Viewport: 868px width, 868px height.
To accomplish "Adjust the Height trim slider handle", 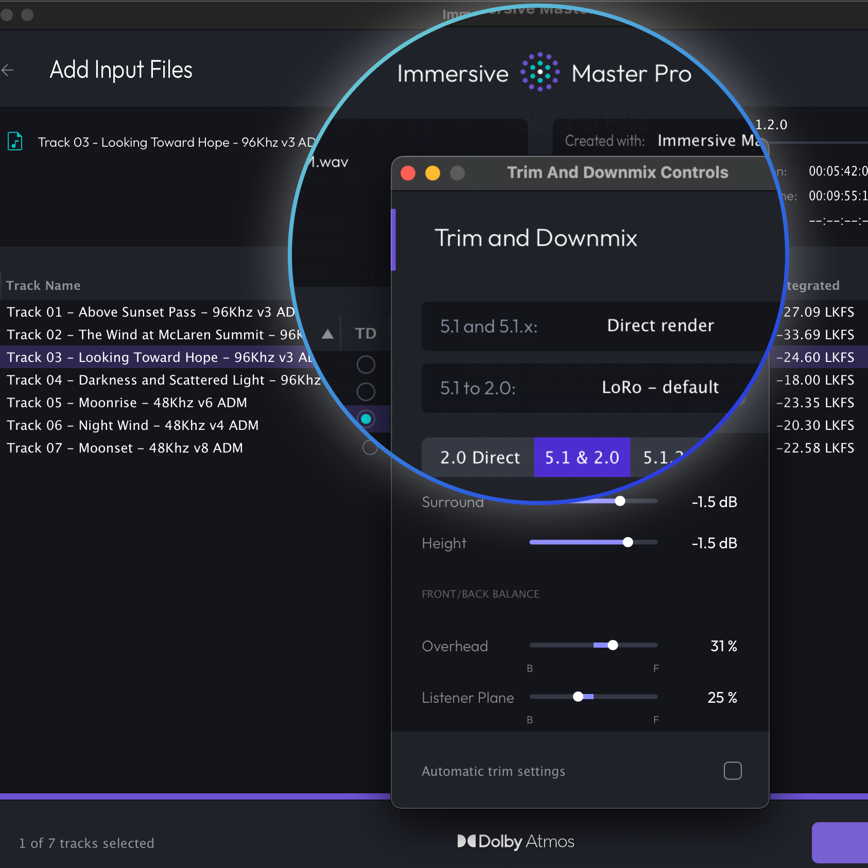I will point(628,542).
